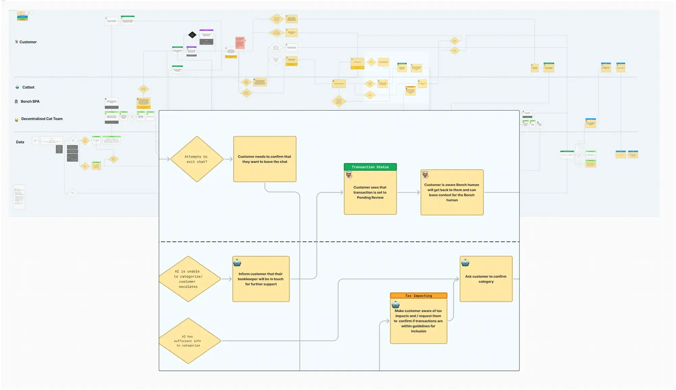
Task: Click person icon on Pending Review card
Action: tap(349, 175)
